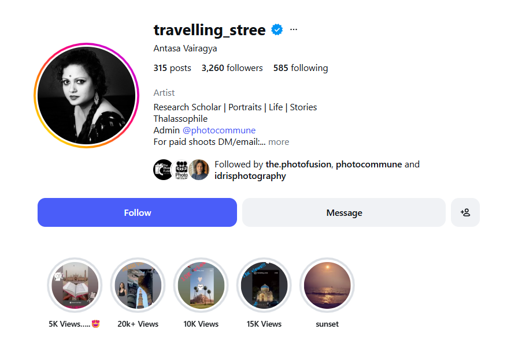Click the add-person suggestions icon button
The width and height of the screenshot is (507, 344).
pos(465,212)
